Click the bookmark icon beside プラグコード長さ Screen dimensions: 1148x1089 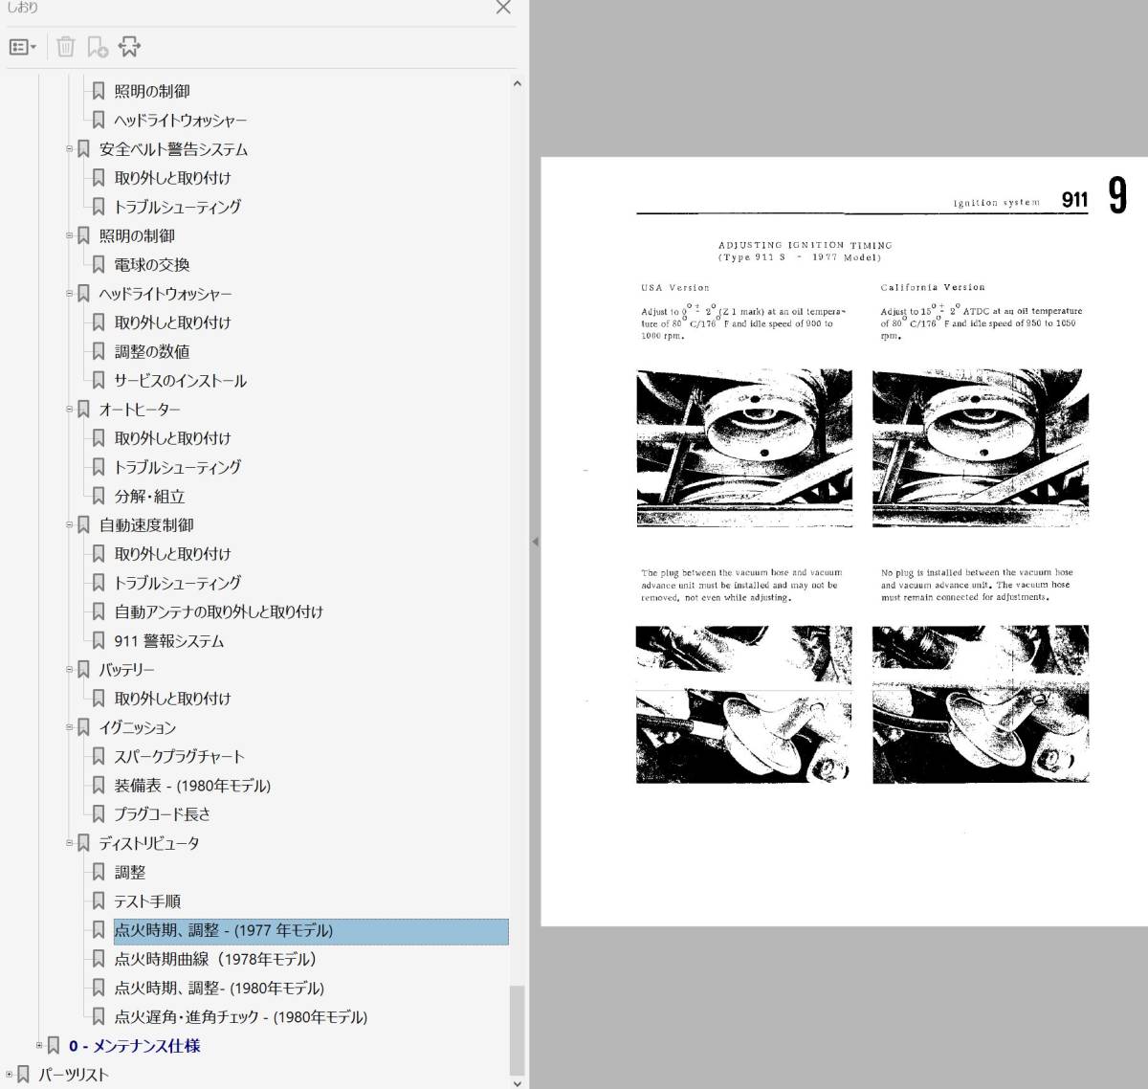[98, 813]
